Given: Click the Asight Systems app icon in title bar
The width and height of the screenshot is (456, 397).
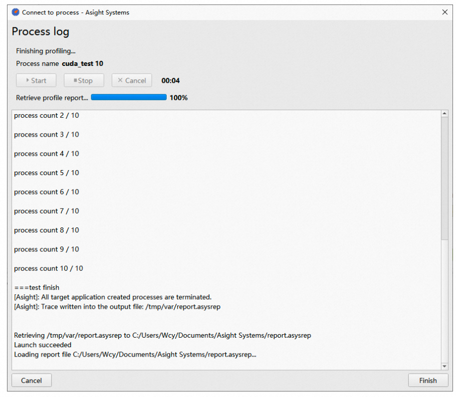Looking at the screenshot, I should tap(15, 12).
